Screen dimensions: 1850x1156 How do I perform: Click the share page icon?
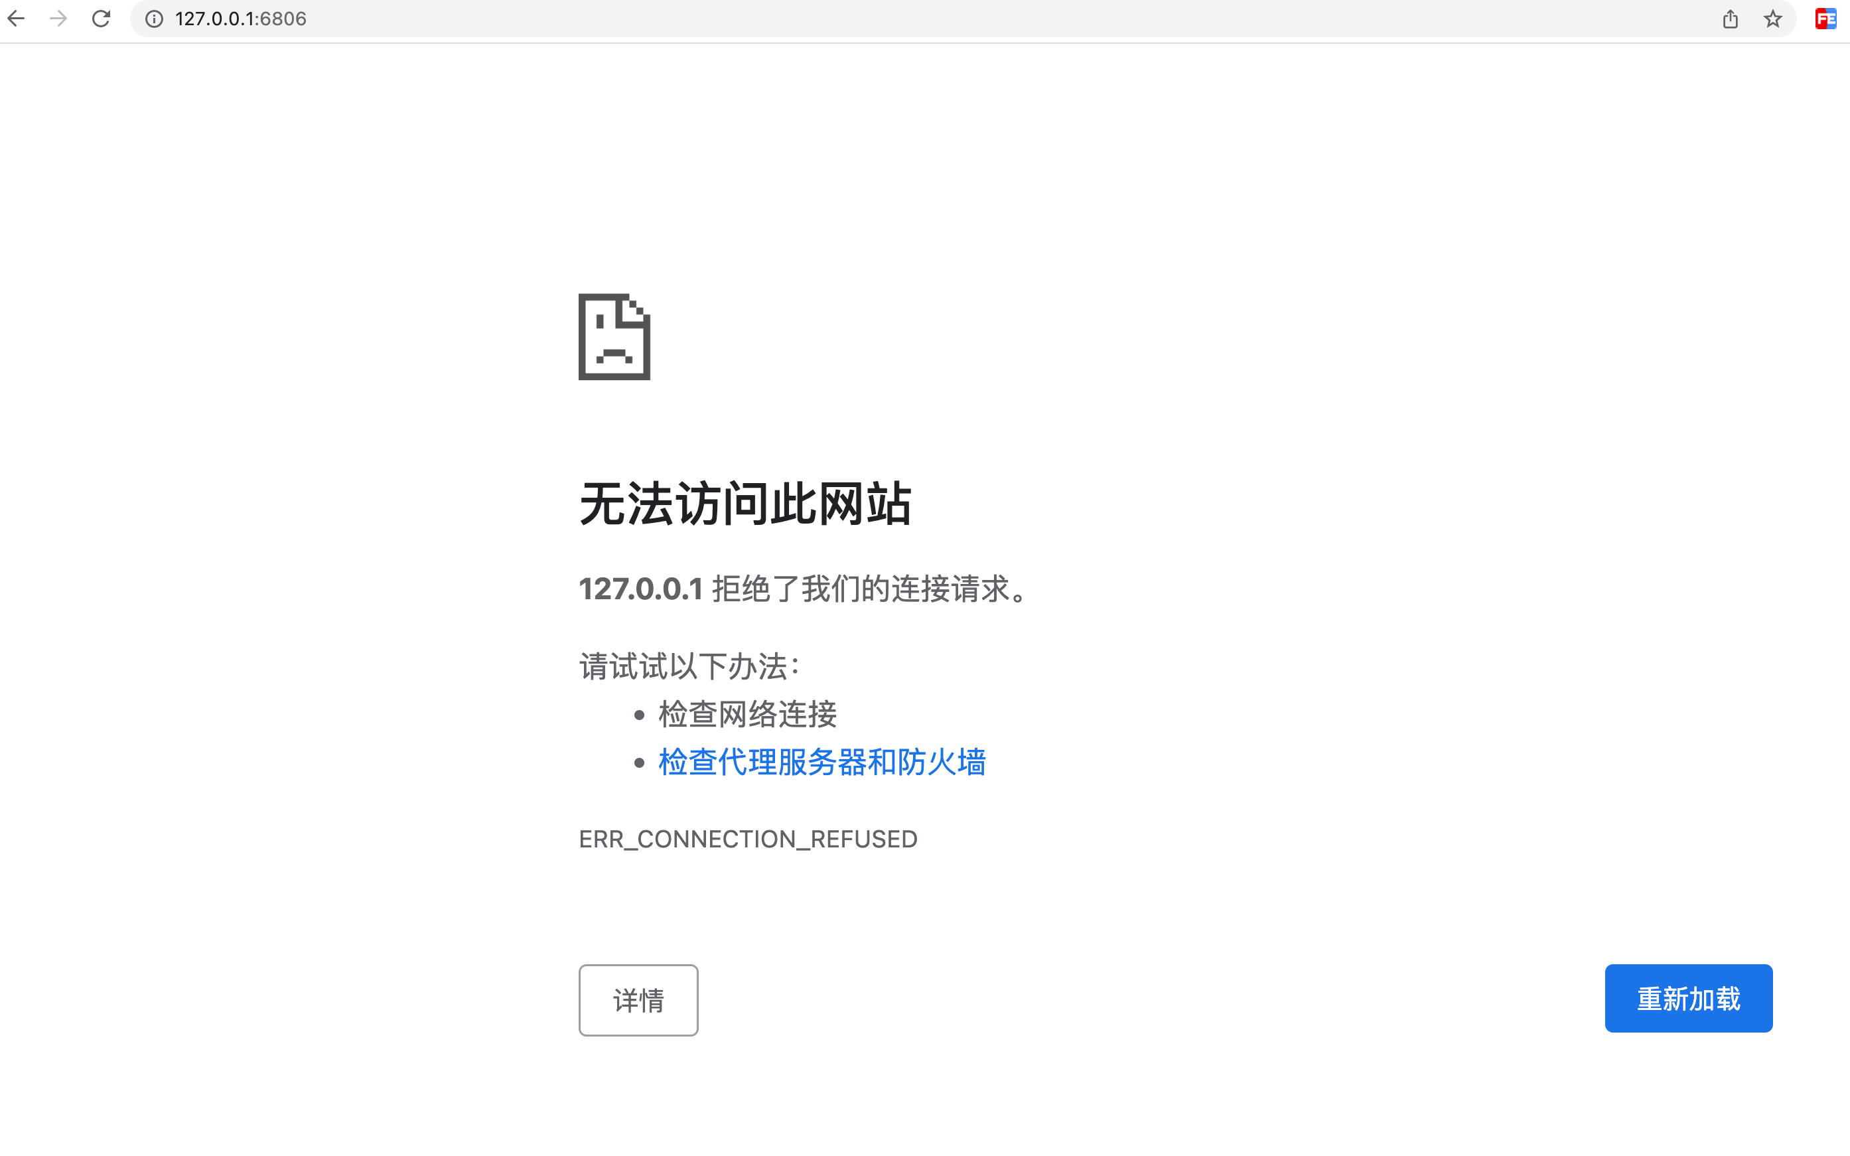(1730, 19)
